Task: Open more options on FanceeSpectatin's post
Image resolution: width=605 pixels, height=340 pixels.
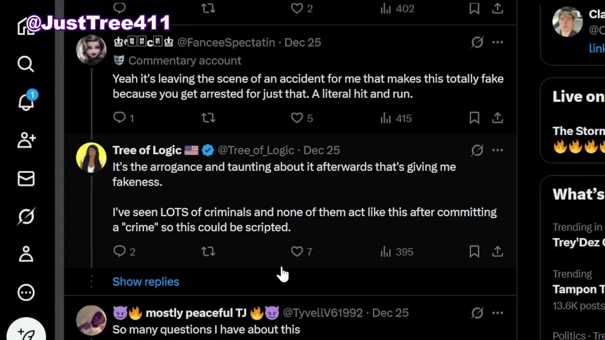Action: [497, 42]
